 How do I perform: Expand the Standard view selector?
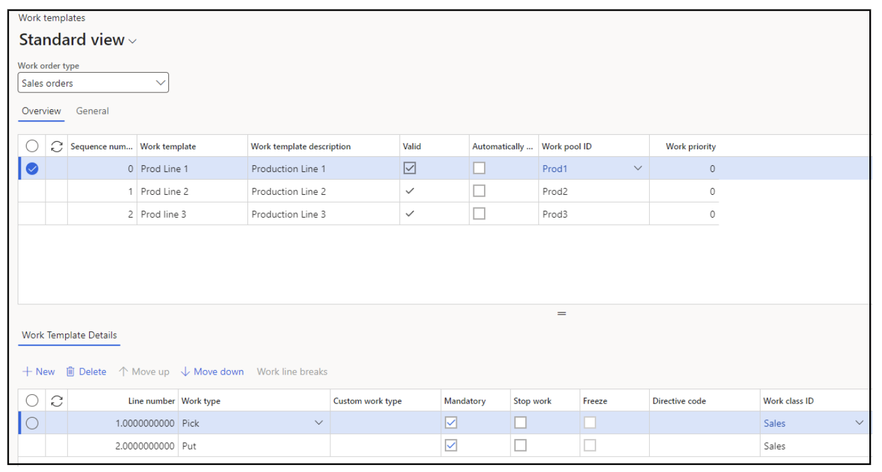click(132, 41)
